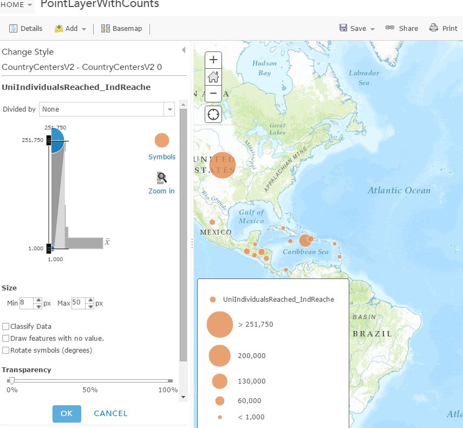Image resolution: width=463 pixels, height=428 pixels.
Task: Increase the Max size value
Action: 90,300
